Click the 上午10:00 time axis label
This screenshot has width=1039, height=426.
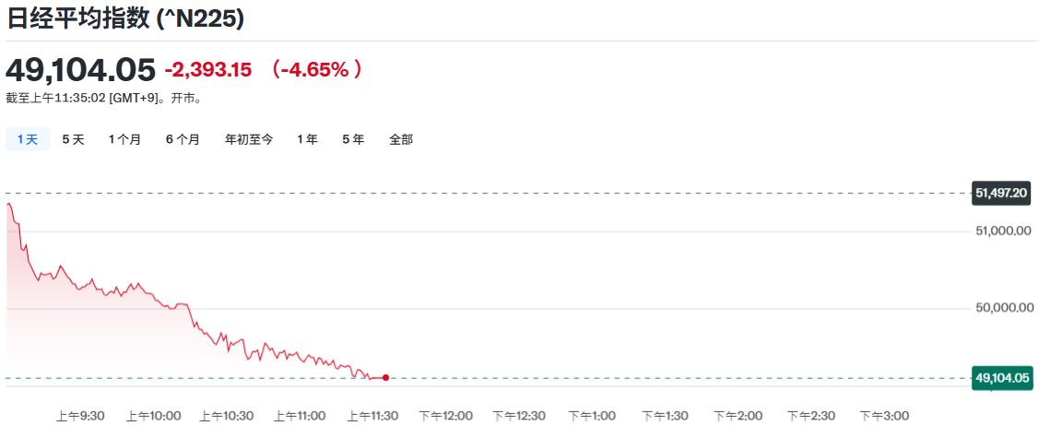pyautogui.click(x=154, y=416)
